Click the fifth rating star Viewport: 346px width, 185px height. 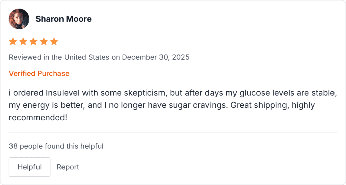coord(54,42)
